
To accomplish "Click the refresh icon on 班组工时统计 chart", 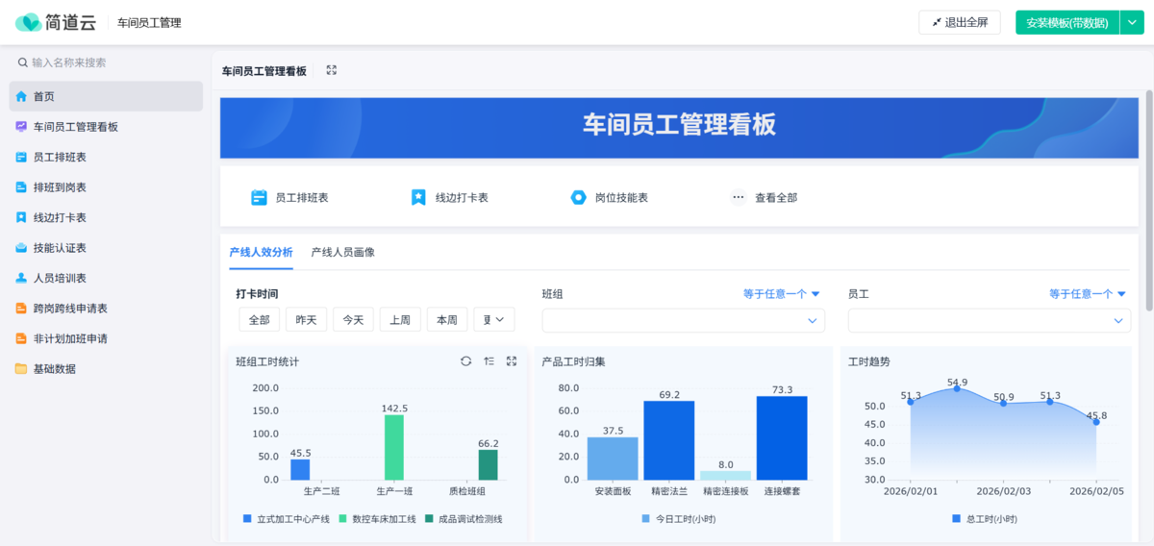I will (465, 361).
